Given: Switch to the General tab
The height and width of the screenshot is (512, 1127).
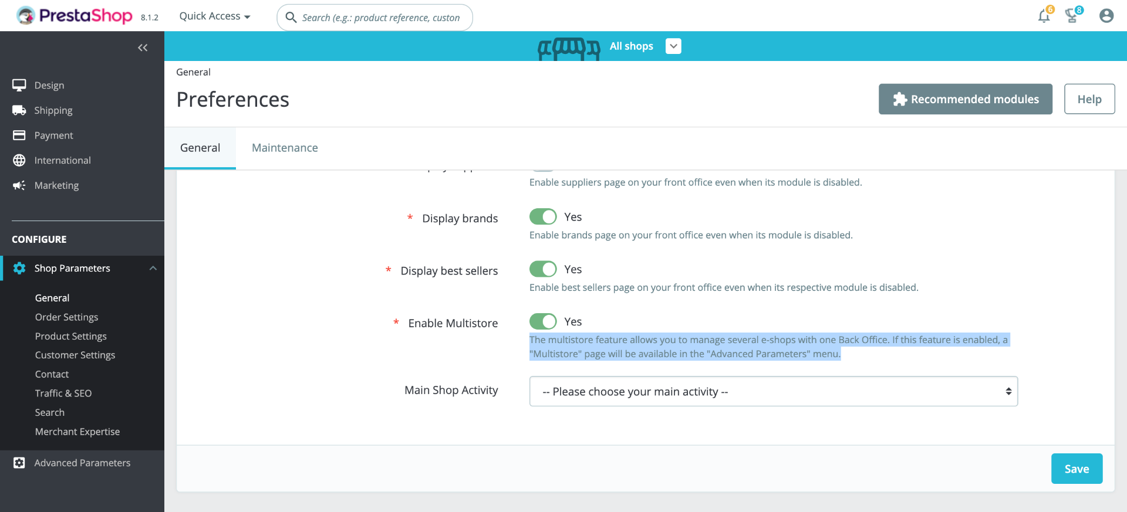Looking at the screenshot, I should pyautogui.click(x=200, y=148).
